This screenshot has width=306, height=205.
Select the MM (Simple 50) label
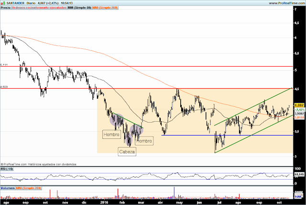tap(79, 8)
